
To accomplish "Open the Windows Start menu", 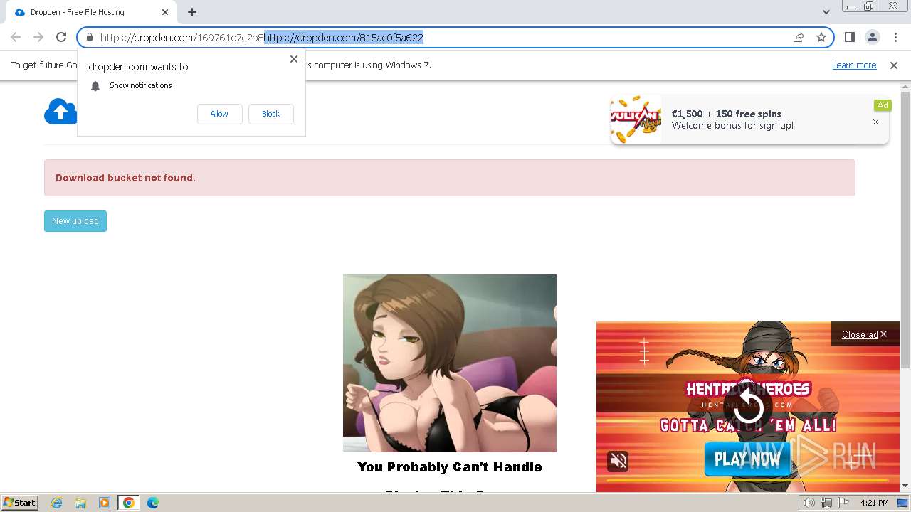I will [x=19, y=503].
